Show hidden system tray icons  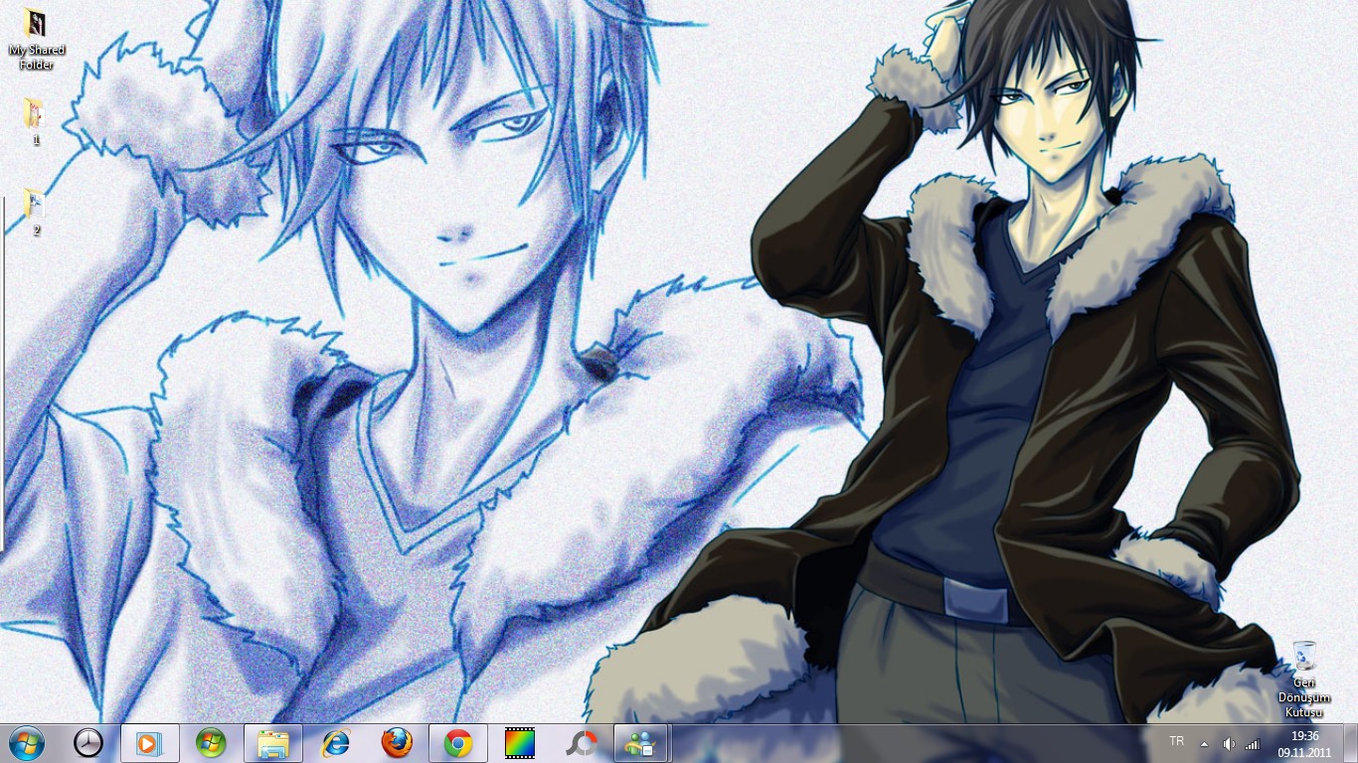point(1204,743)
